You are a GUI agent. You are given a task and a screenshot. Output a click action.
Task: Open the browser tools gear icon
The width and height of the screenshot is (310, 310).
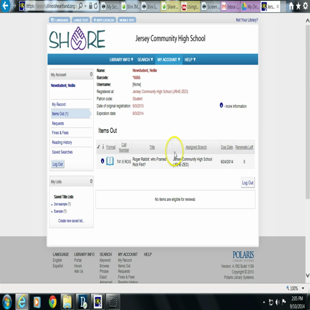point(305,6)
